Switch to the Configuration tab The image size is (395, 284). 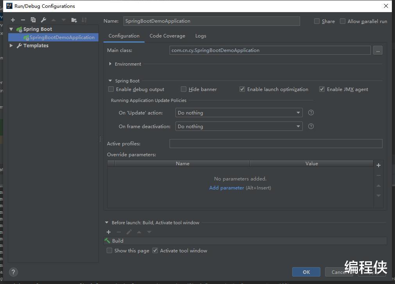(x=124, y=36)
